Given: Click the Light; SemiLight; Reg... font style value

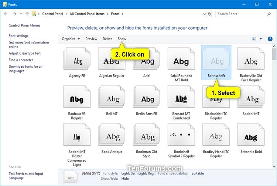Looking at the screenshot, I should click(x=138, y=173).
